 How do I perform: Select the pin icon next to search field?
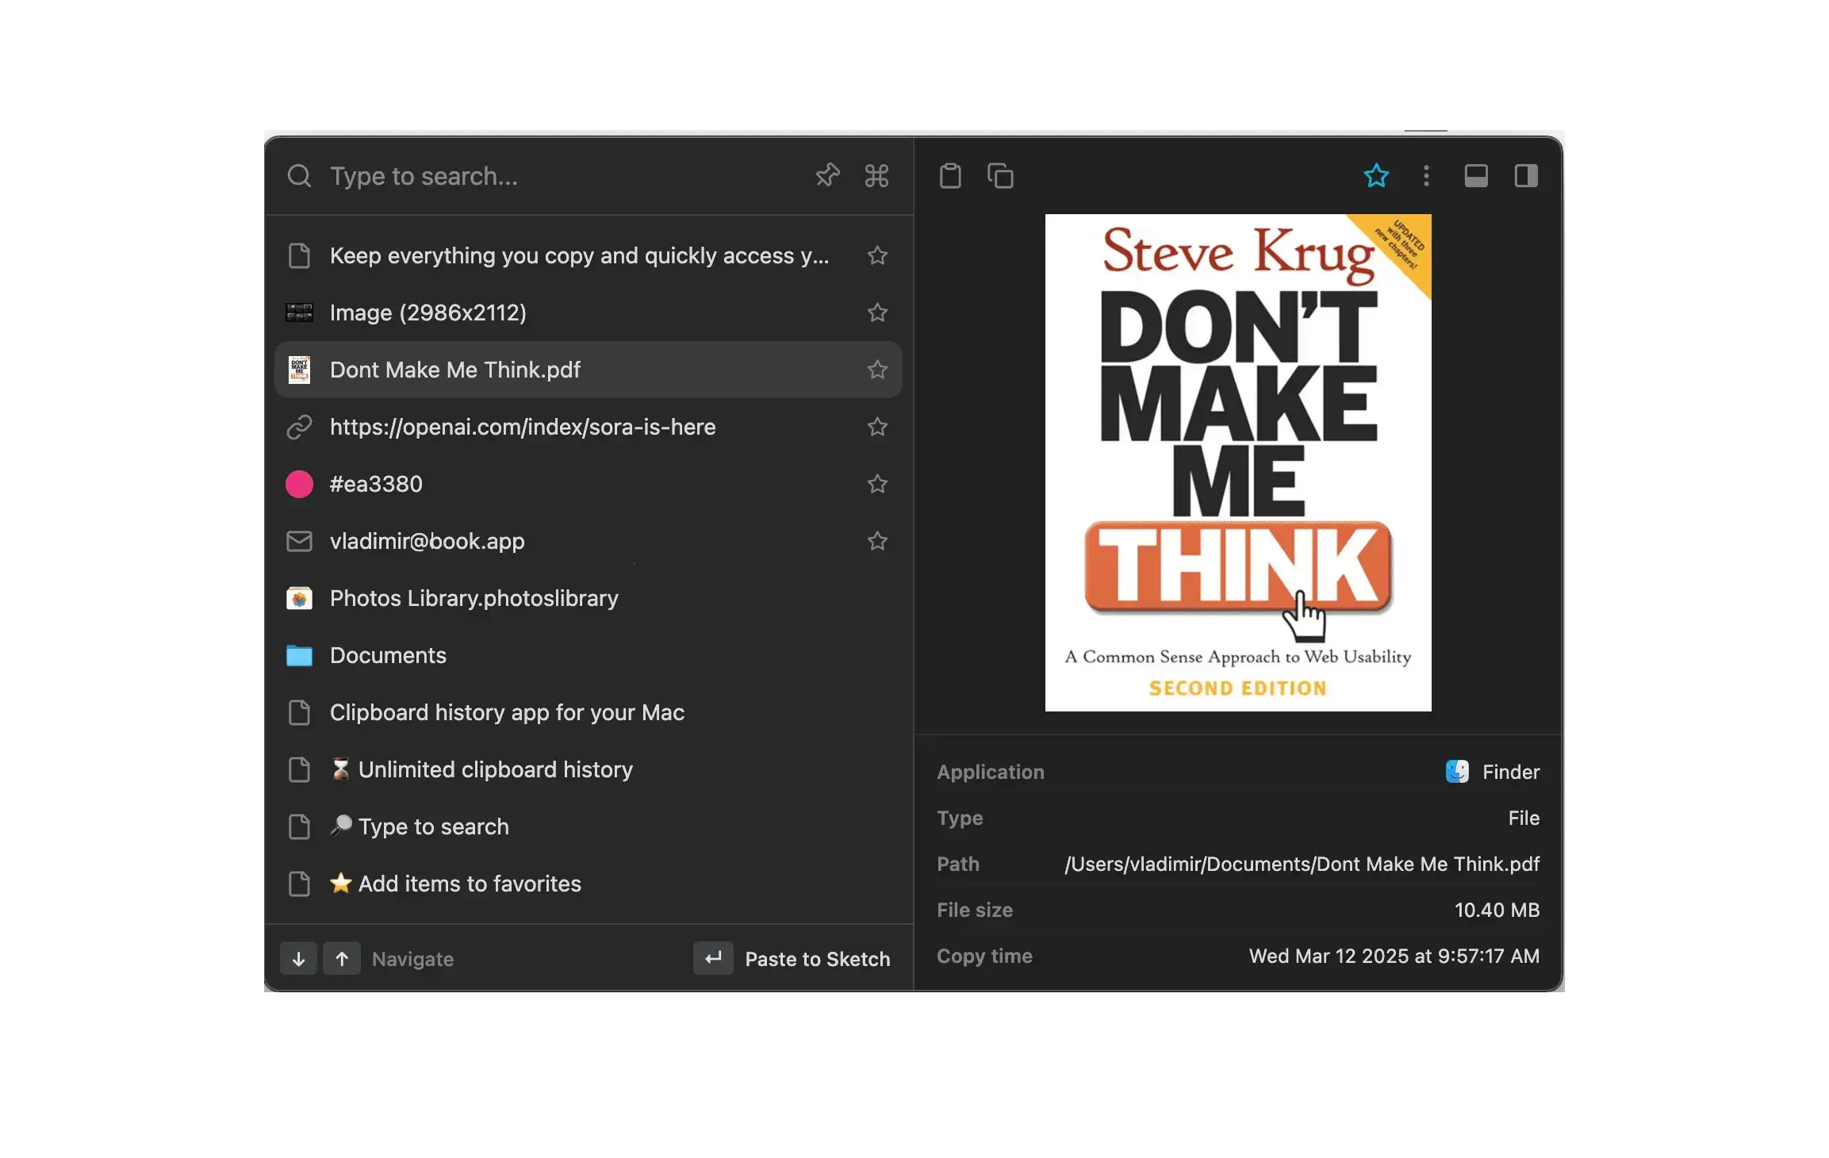click(x=826, y=176)
